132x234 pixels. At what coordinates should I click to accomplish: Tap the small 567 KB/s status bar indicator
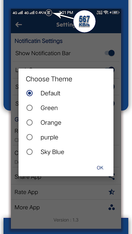coord(49,13)
